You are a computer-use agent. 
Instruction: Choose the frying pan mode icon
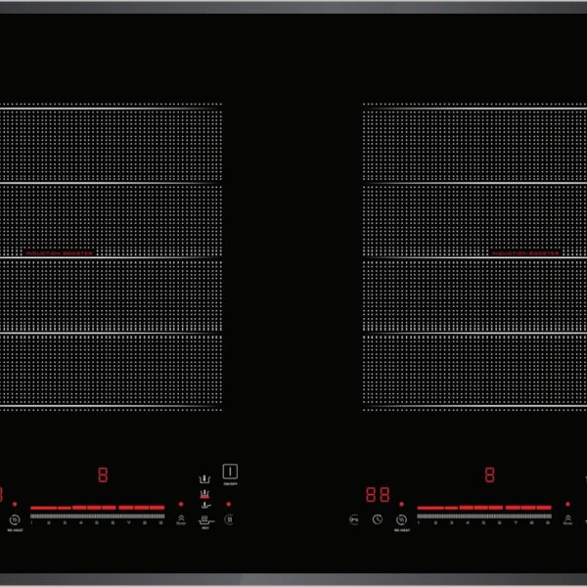click(204, 505)
